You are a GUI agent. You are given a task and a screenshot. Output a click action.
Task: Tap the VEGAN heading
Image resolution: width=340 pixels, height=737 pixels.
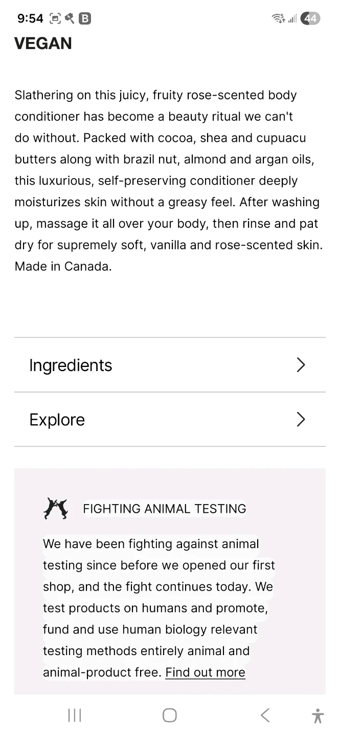43,44
